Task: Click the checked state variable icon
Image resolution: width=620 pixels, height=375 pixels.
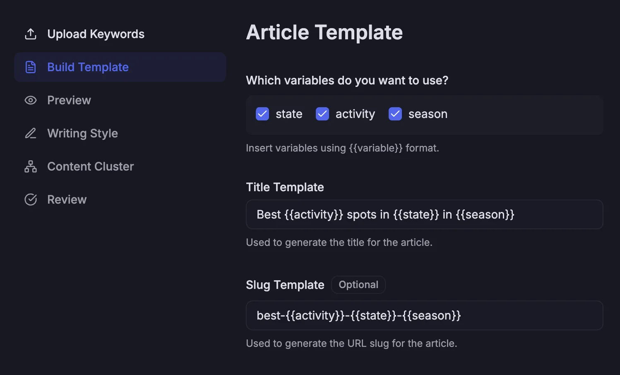Action: point(262,114)
